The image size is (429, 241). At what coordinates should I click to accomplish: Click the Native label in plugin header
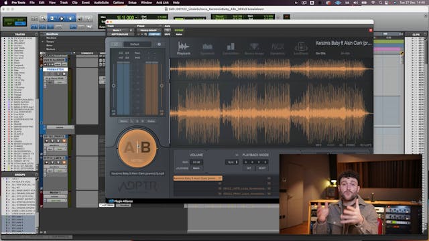(179, 34)
